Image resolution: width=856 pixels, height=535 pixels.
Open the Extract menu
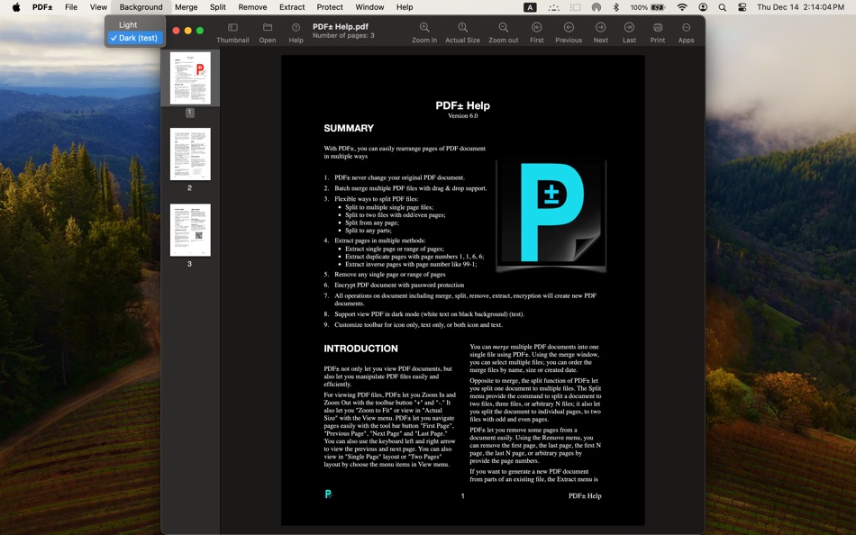pos(292,7)
